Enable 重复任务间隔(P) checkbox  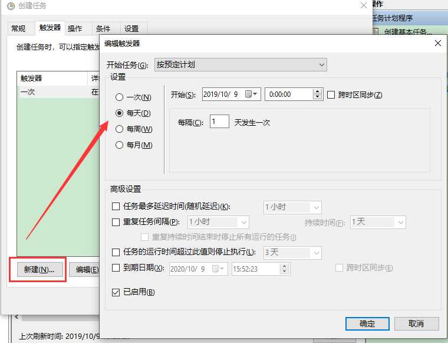coord(116,222)
